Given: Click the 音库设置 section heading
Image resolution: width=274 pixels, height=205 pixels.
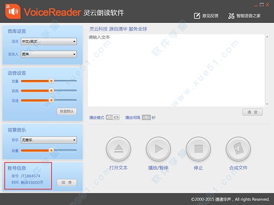Looking at the screenshot, I should click(x=17, y=31).
